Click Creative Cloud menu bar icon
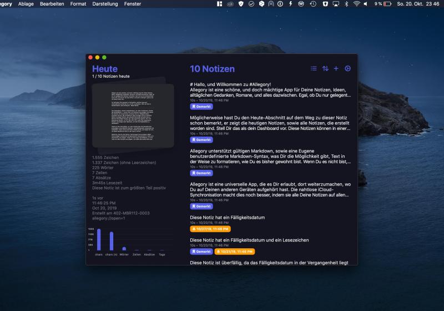Screen dimensions: 444x311 click(x=230, y=4)
